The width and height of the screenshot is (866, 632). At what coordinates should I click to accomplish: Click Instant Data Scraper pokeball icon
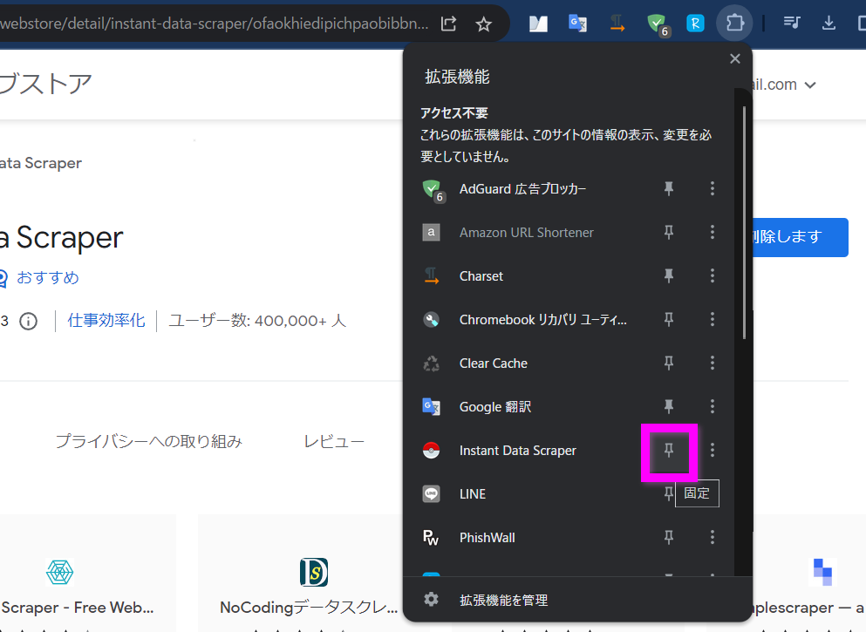click(x=432, y=451)
